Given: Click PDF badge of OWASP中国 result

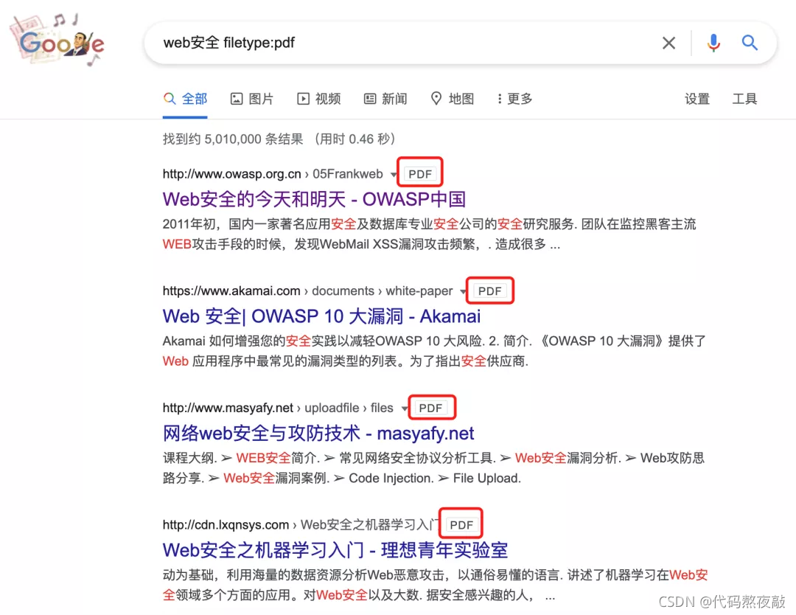Looking at the screenshot, I should 420,174.
